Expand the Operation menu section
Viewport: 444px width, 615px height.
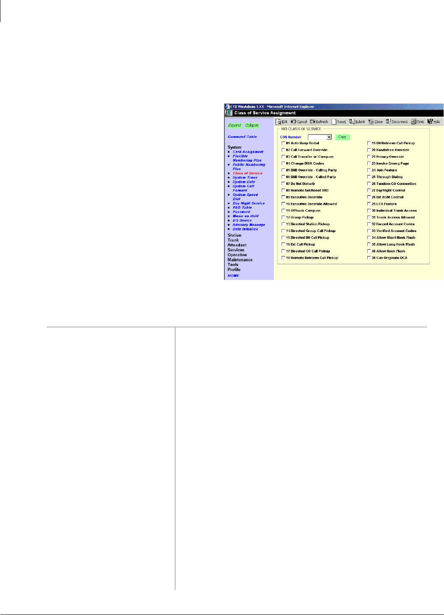[x=237, y=255]
